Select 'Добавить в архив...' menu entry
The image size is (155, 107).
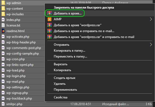[68, 13]
